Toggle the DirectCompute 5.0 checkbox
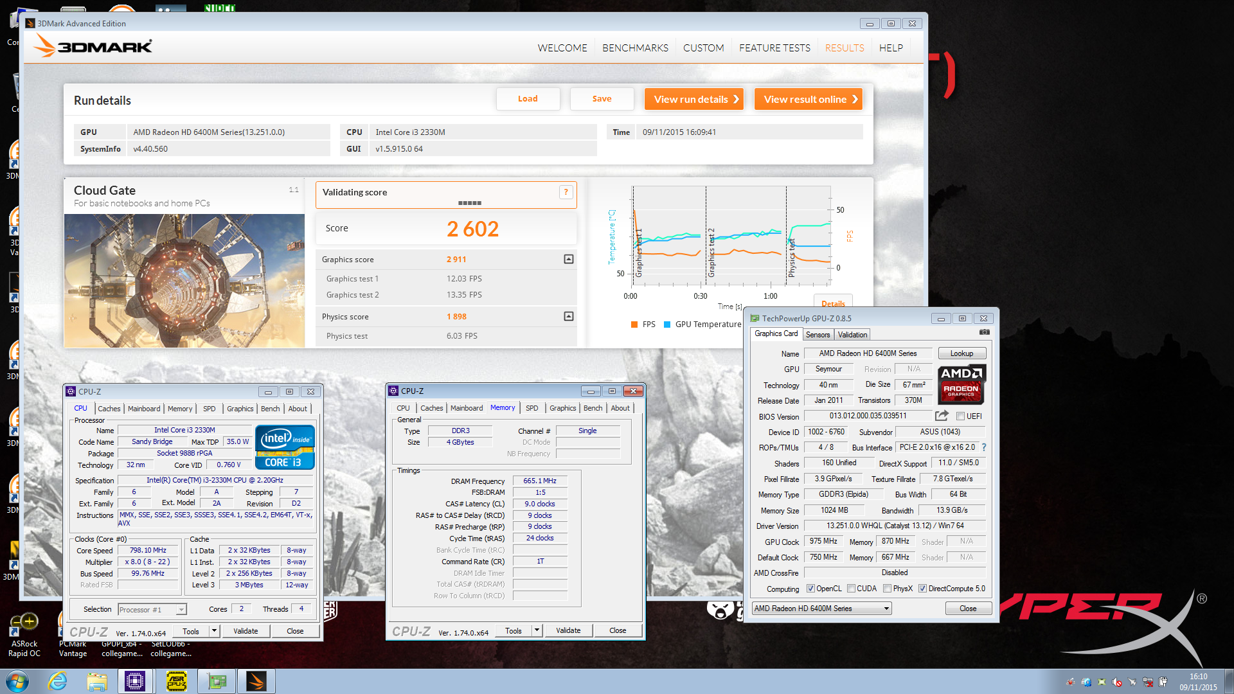Screen dimensions: 1234x694 (x=922, y=589)
